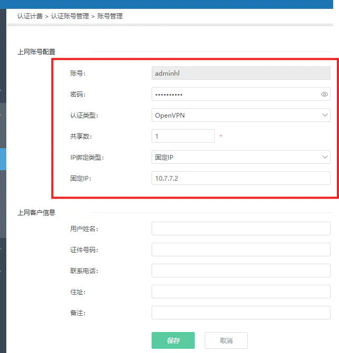The image size is (339, 353).
Task: Click the 取消 button
Action: coord(226,340)
